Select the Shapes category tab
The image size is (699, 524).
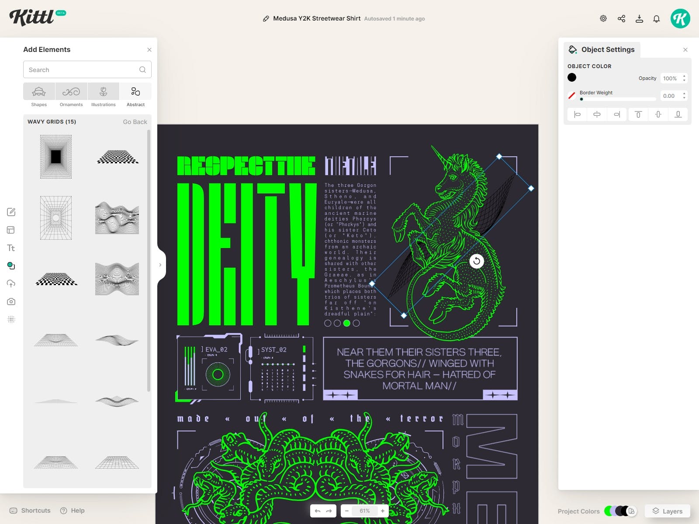39,95
